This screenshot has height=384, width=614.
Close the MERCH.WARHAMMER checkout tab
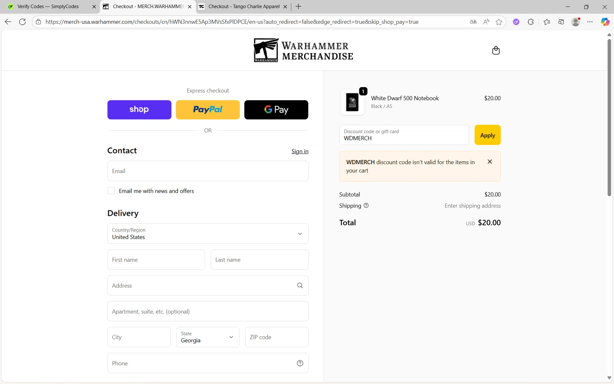190,7
